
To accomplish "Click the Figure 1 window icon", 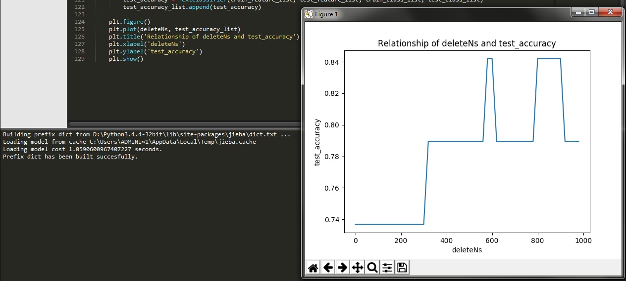I will (x=309, y=14).
